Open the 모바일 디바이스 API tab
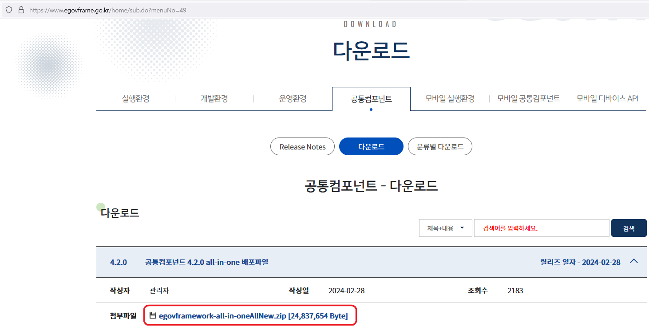The width and height of the screenshot is (649, 330). pos(607,98)
